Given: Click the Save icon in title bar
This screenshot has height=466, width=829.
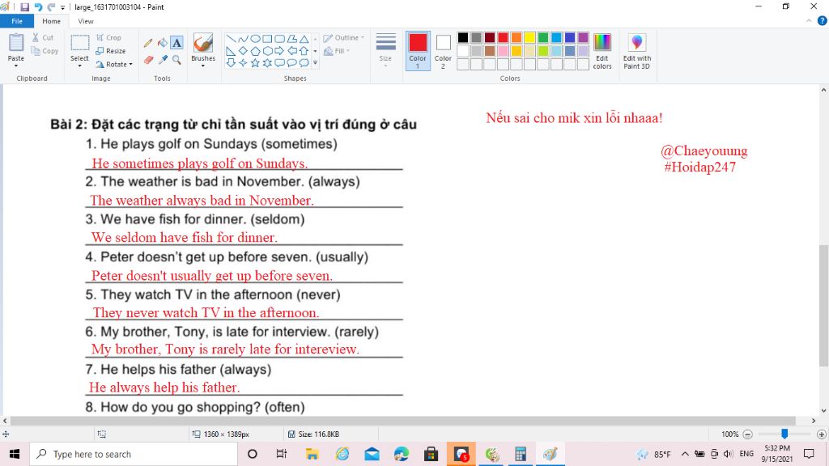Looking at the screenshot, I should pos(24,6).
